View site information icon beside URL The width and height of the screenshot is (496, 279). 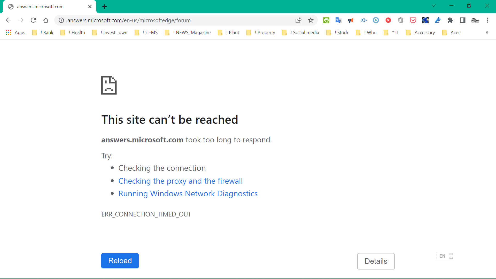61,20
